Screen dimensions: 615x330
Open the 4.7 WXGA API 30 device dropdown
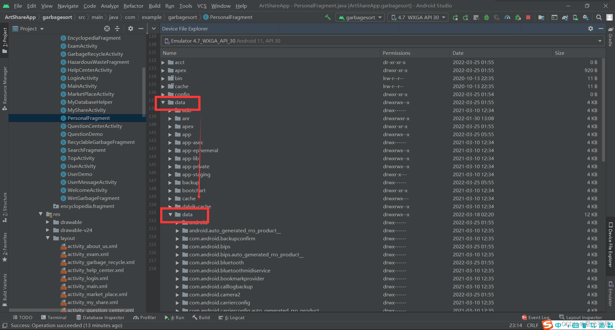coord(418,17)
